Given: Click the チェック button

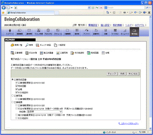Looking at the screenshot, I should 112,74.
